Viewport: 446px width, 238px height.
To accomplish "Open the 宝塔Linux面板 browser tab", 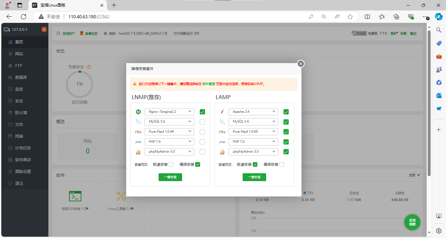I will click(x=67, y=5).
